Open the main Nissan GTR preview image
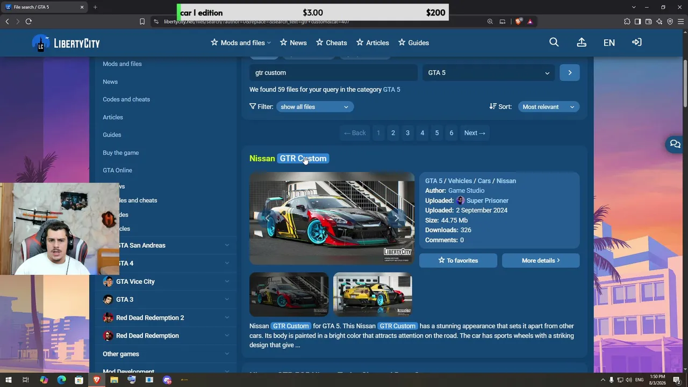Screen dimensions: 688x387 (332, 218)
